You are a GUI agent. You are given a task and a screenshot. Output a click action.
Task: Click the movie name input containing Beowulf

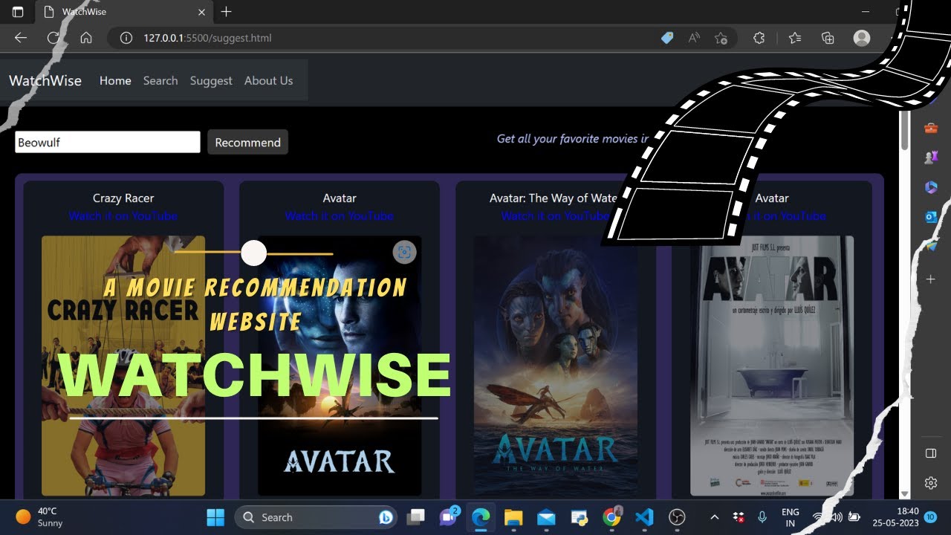point(108,142)
